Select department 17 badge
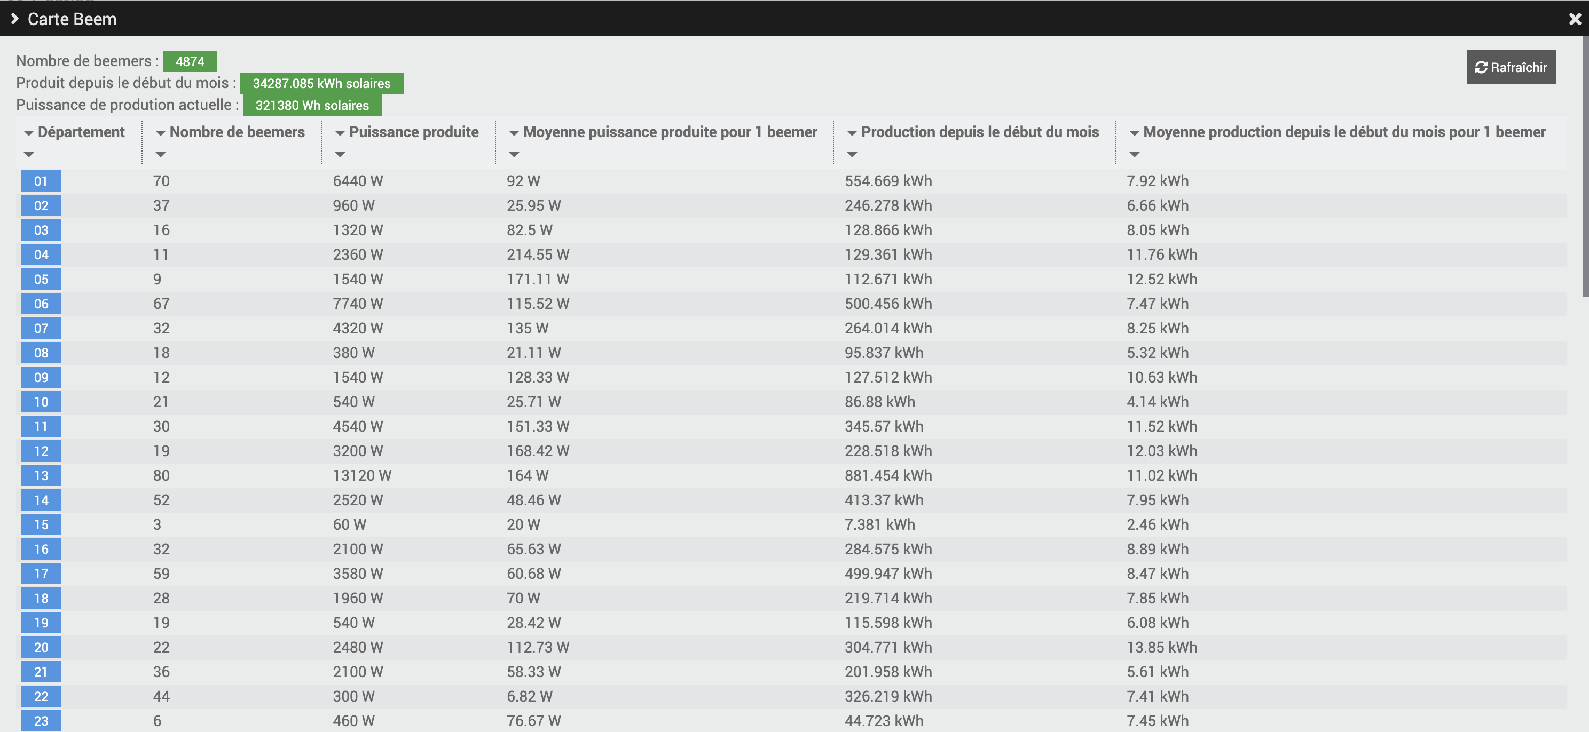The height and width of the screenshot is (732, 1589). (41, 574)
